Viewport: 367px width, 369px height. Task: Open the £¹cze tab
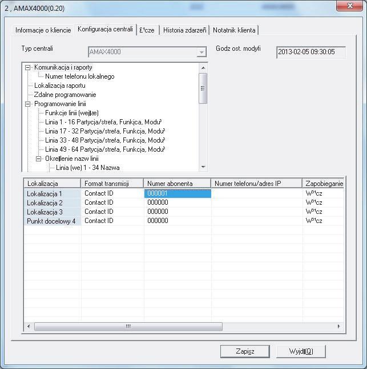click(x=147, y=30)
